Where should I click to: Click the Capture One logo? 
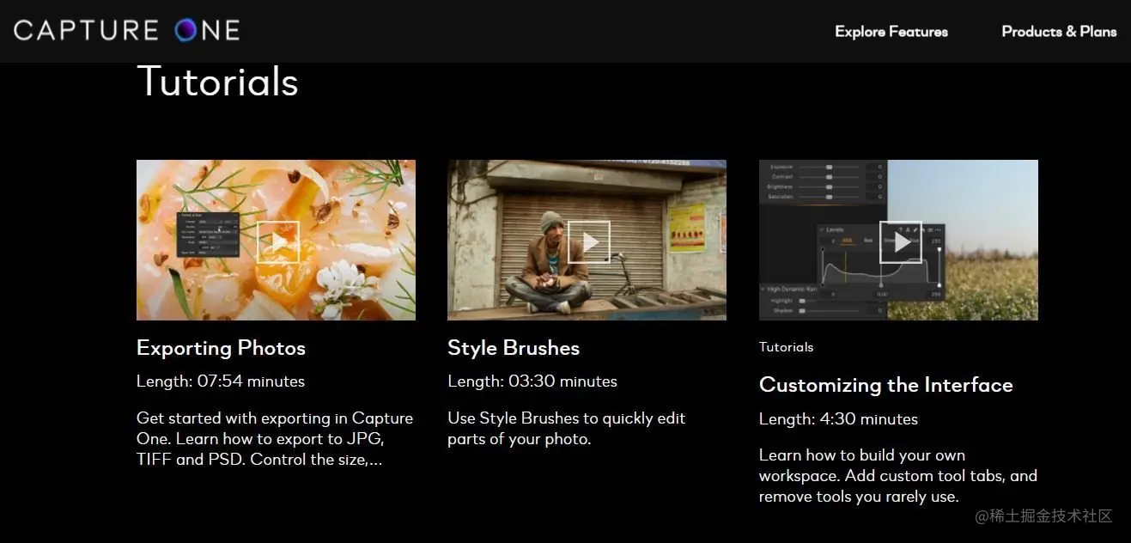tap(125, 28)
